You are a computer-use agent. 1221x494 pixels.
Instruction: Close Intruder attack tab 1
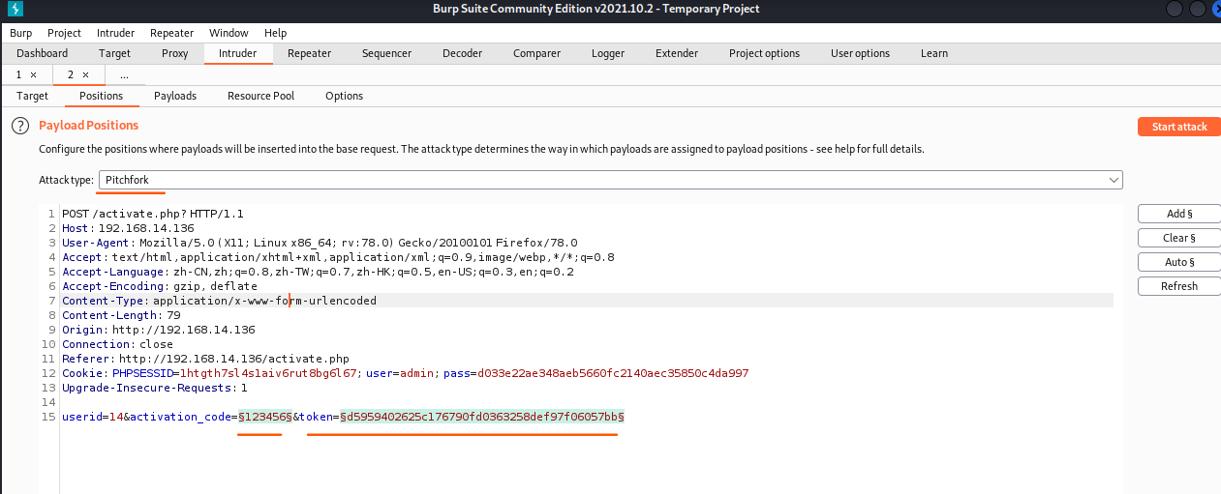click(x=33, y=74)
